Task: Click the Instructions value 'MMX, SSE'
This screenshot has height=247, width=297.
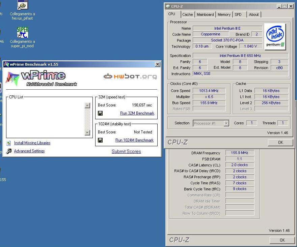Action: 240,73
